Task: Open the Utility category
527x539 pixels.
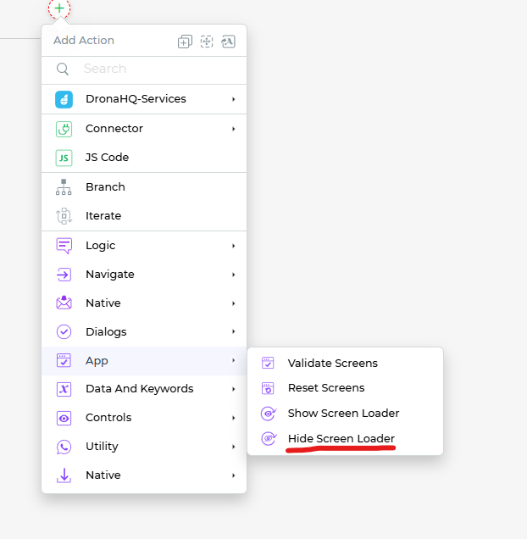Action: click(144, 447)
